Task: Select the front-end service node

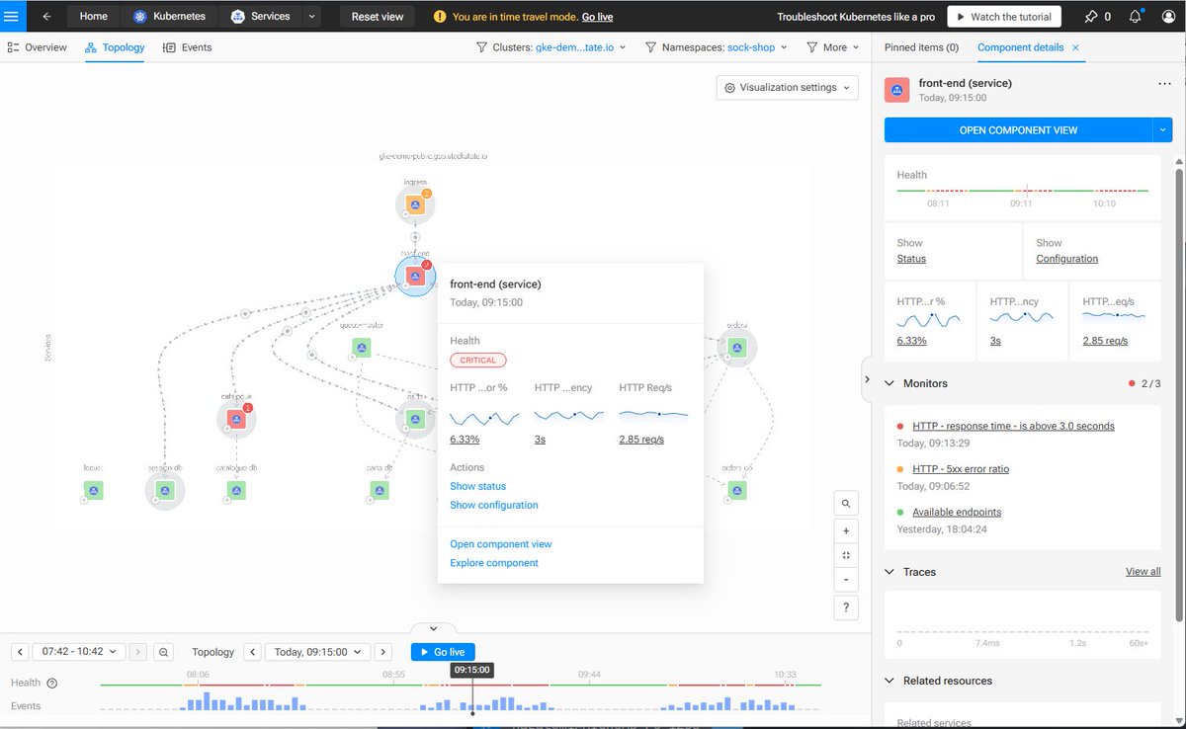Action: 415,277
